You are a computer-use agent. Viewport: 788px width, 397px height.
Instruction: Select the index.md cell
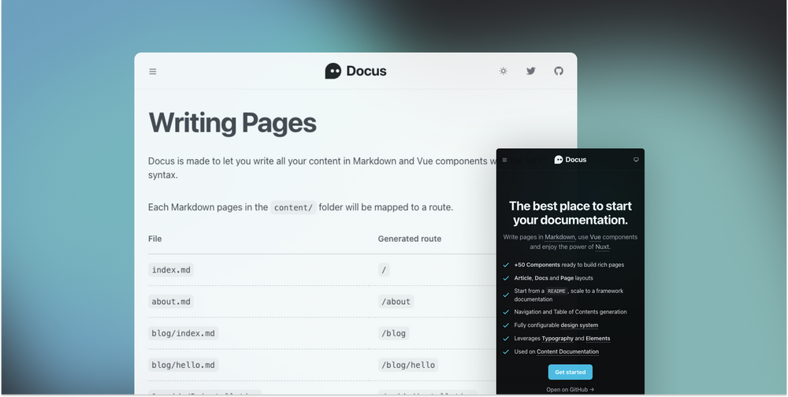(x=171, y=270)
